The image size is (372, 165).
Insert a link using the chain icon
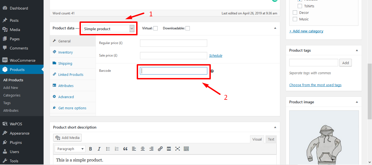tap(160, 149)
